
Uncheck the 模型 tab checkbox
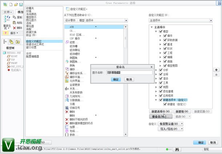pyautogui.click(x=161, y=31)
